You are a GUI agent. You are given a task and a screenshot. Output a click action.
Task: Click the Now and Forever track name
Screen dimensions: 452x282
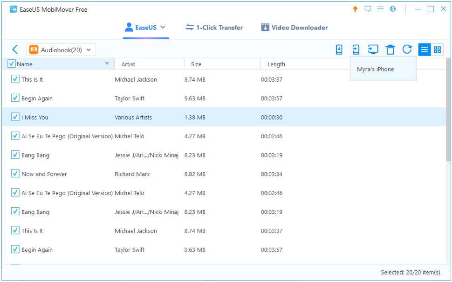44,174
